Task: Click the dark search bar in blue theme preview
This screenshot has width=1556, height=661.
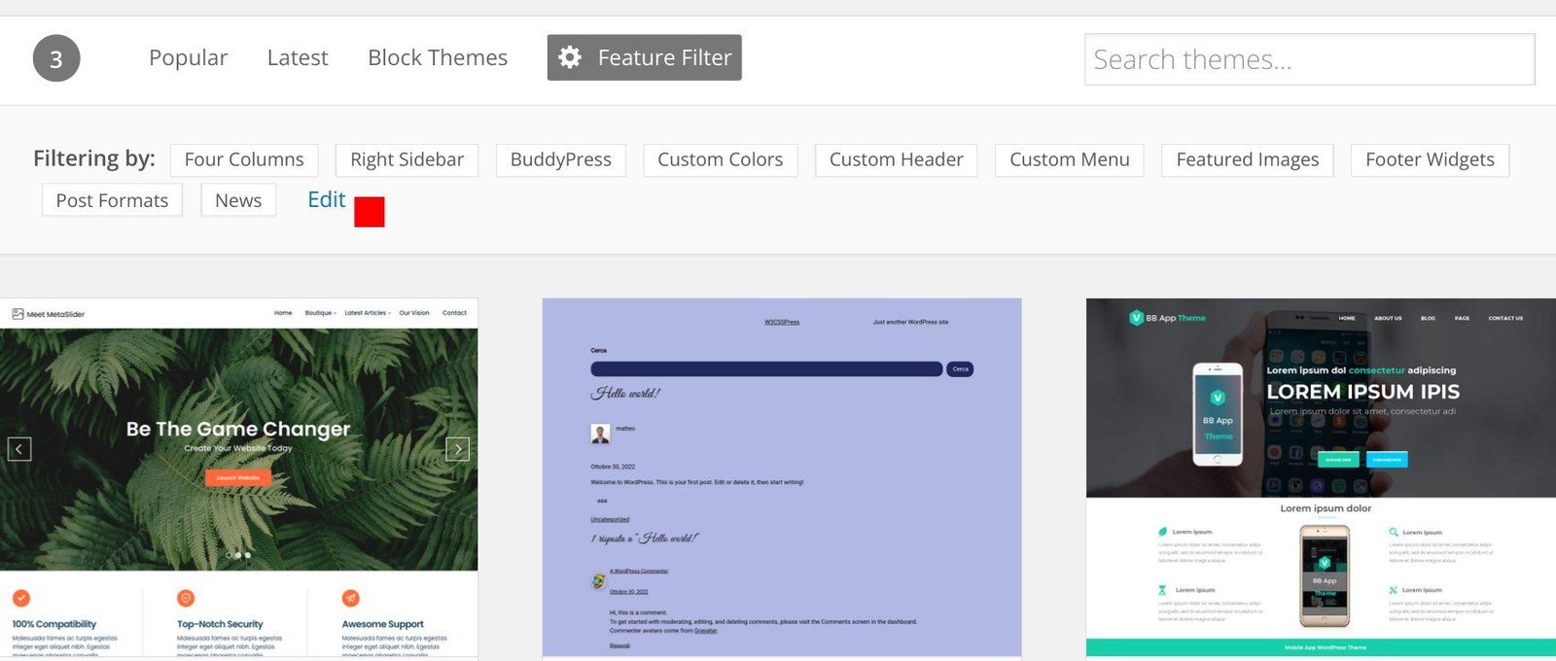Action: 766,369
